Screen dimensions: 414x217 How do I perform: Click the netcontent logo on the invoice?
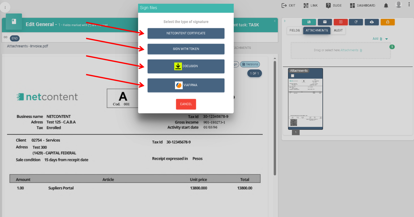[47, 97]
